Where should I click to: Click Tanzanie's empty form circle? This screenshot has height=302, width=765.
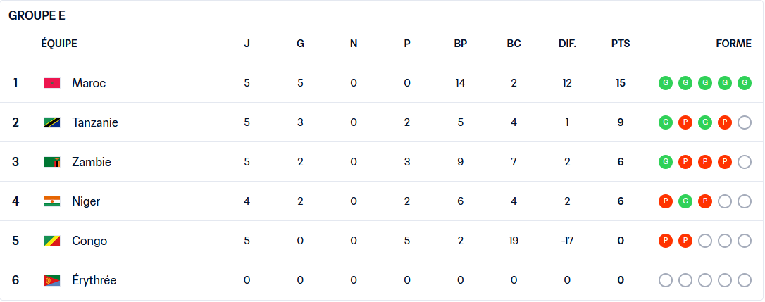744,122
